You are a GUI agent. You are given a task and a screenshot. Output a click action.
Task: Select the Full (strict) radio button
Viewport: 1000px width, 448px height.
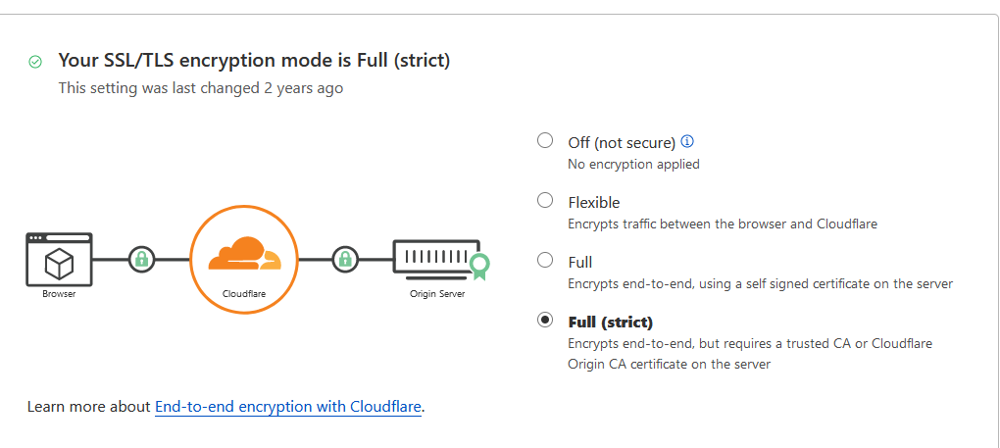pyautogui.click(x=545, y=320)
